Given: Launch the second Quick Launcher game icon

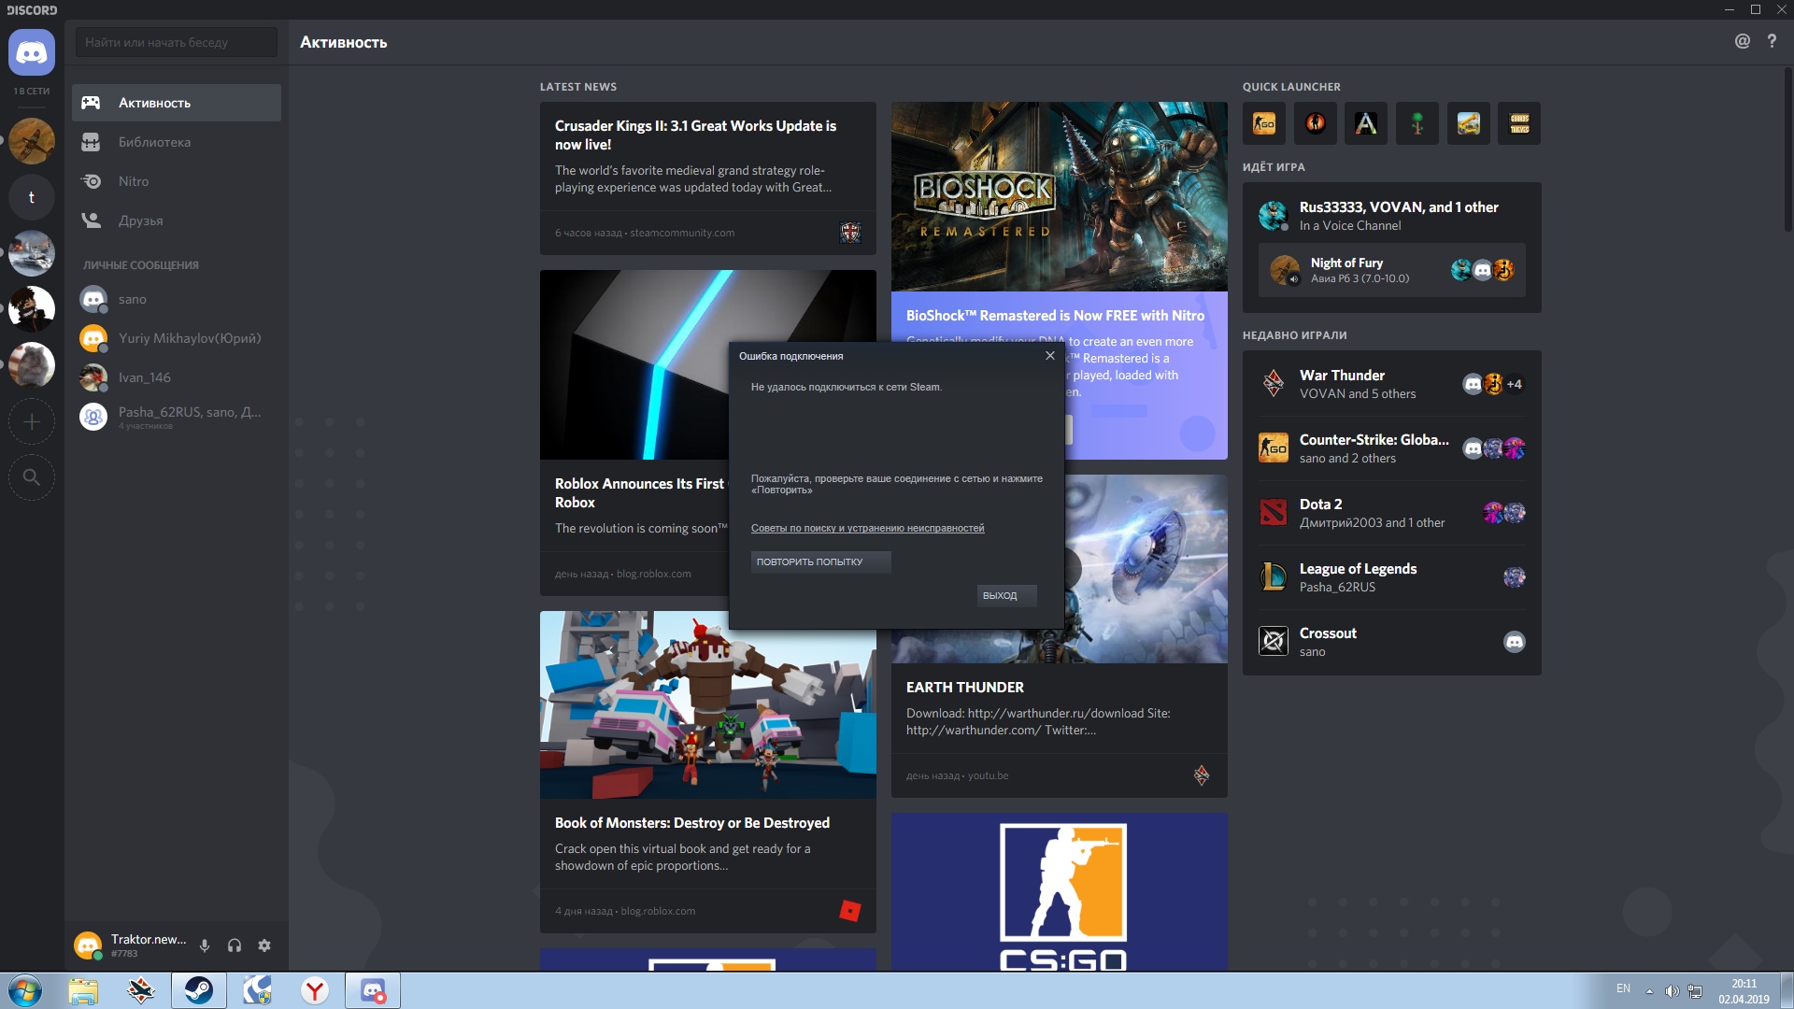Looking at the screenshot, I should click(1316, 123).
